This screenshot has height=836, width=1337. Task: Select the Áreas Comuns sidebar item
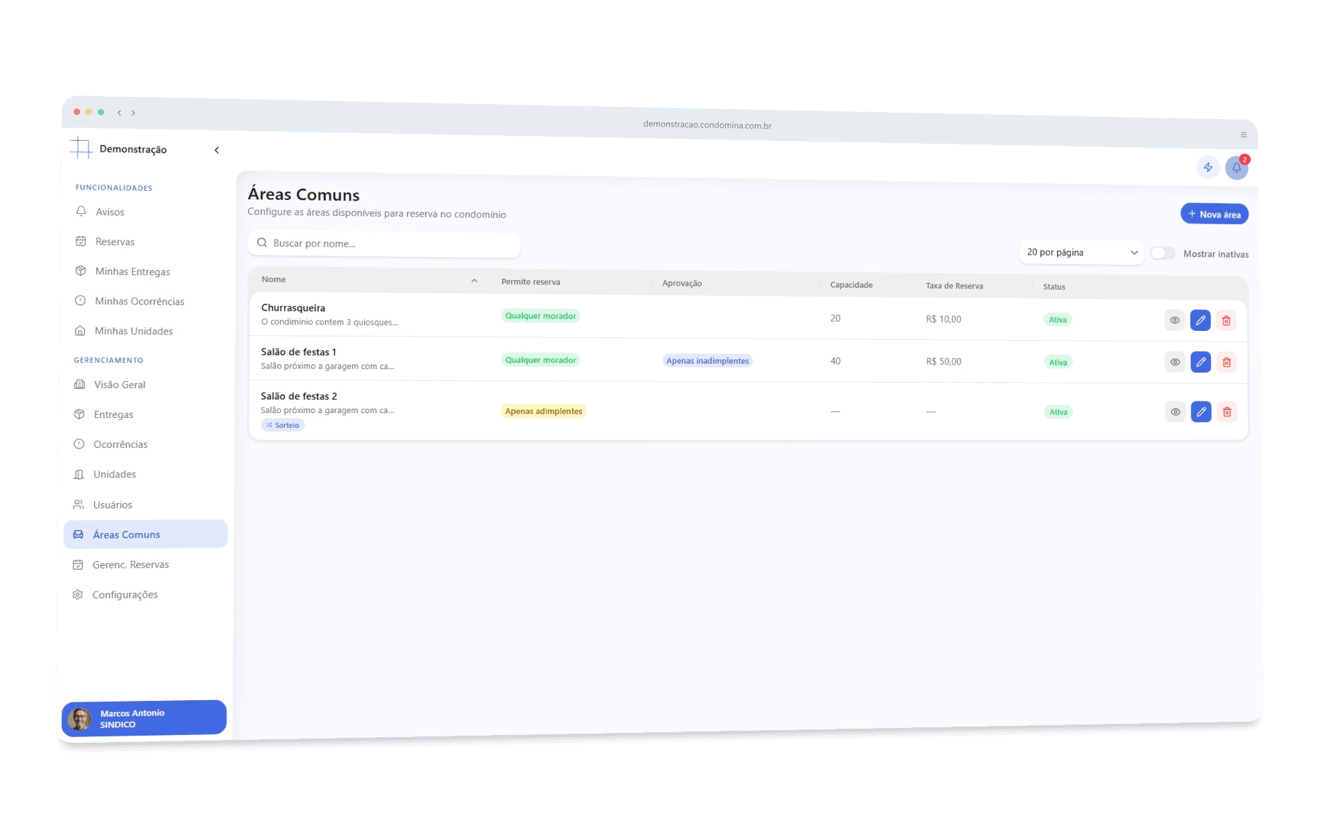146,534
